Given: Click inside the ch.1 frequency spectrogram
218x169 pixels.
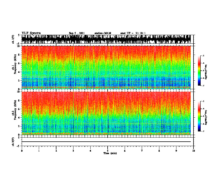Looking at the screenshot, I should [106, 67].
